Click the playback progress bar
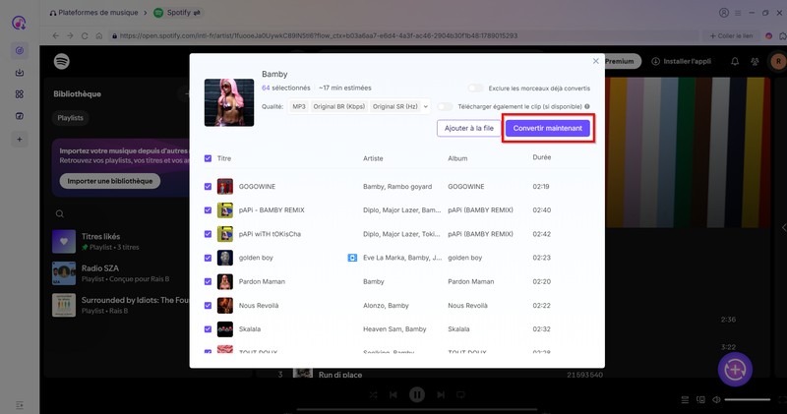The image size is (787, 414). [x=416, y=409]
